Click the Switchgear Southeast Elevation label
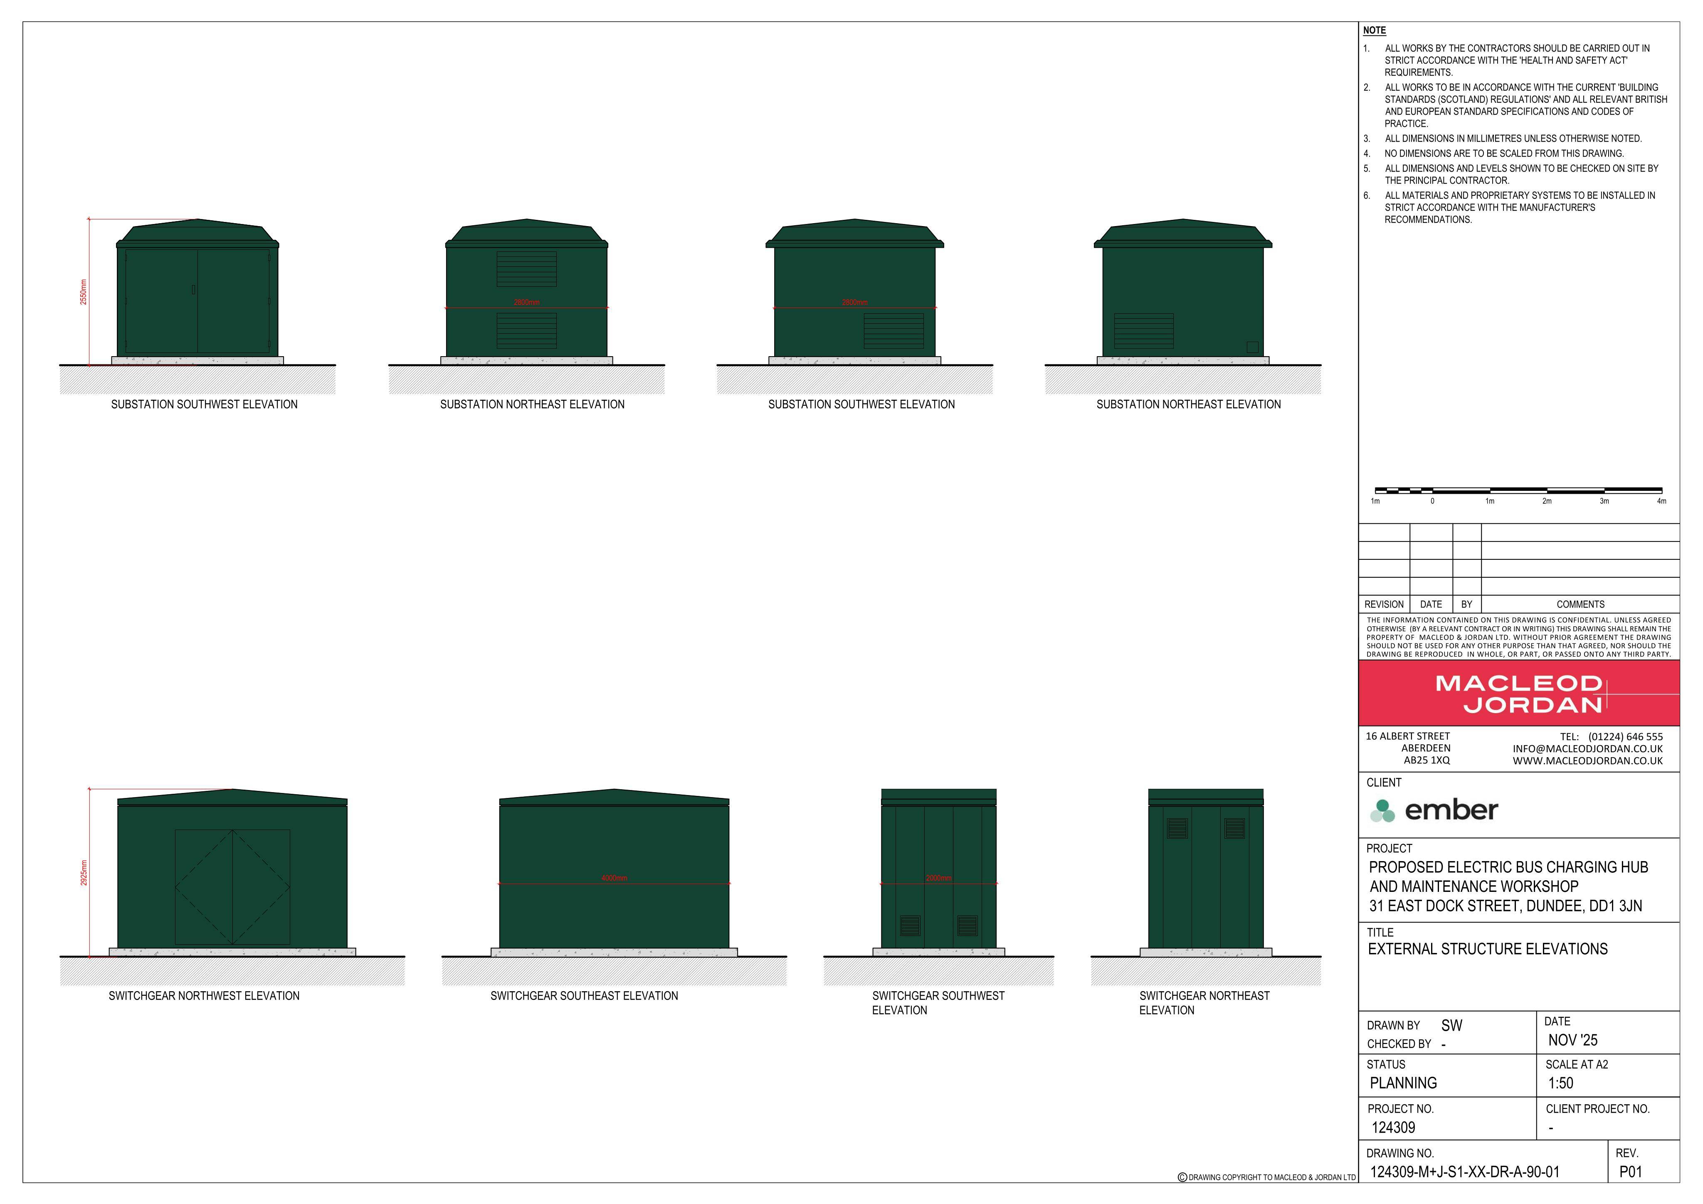The width and height of the screenshot is (1703, 1204). [x=584, y=996]
